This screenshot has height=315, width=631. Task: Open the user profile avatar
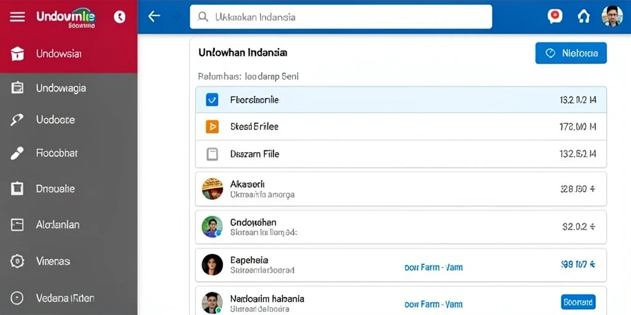(x=612, y=17)
